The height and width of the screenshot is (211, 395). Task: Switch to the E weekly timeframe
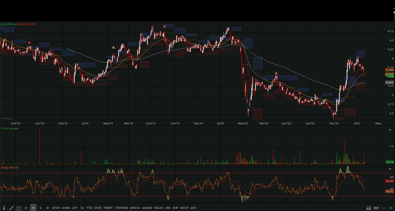[x=40, y=208]
